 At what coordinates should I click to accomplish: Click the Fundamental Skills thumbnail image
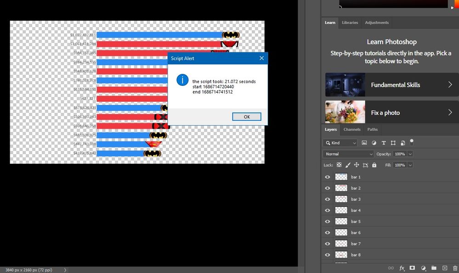pos(345,85)
